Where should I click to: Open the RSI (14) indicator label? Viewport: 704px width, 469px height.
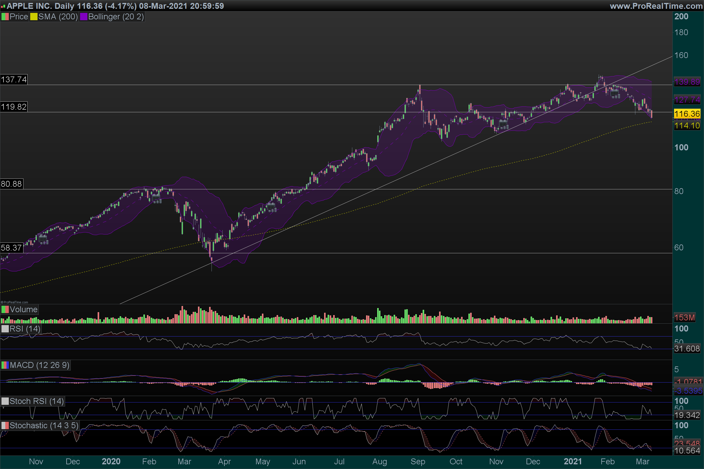tap(25, 329)
